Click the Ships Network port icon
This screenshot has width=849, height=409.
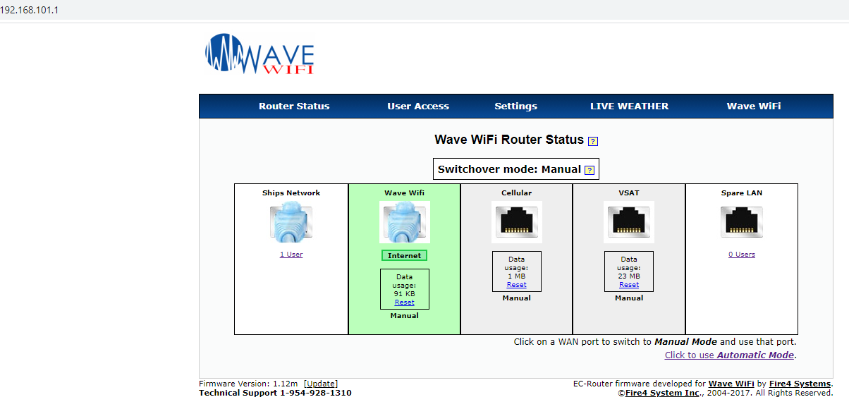[x=291, y=221]
